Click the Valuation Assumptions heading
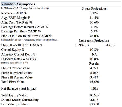This screenshot has width=122, height=107. click(18, 4)
